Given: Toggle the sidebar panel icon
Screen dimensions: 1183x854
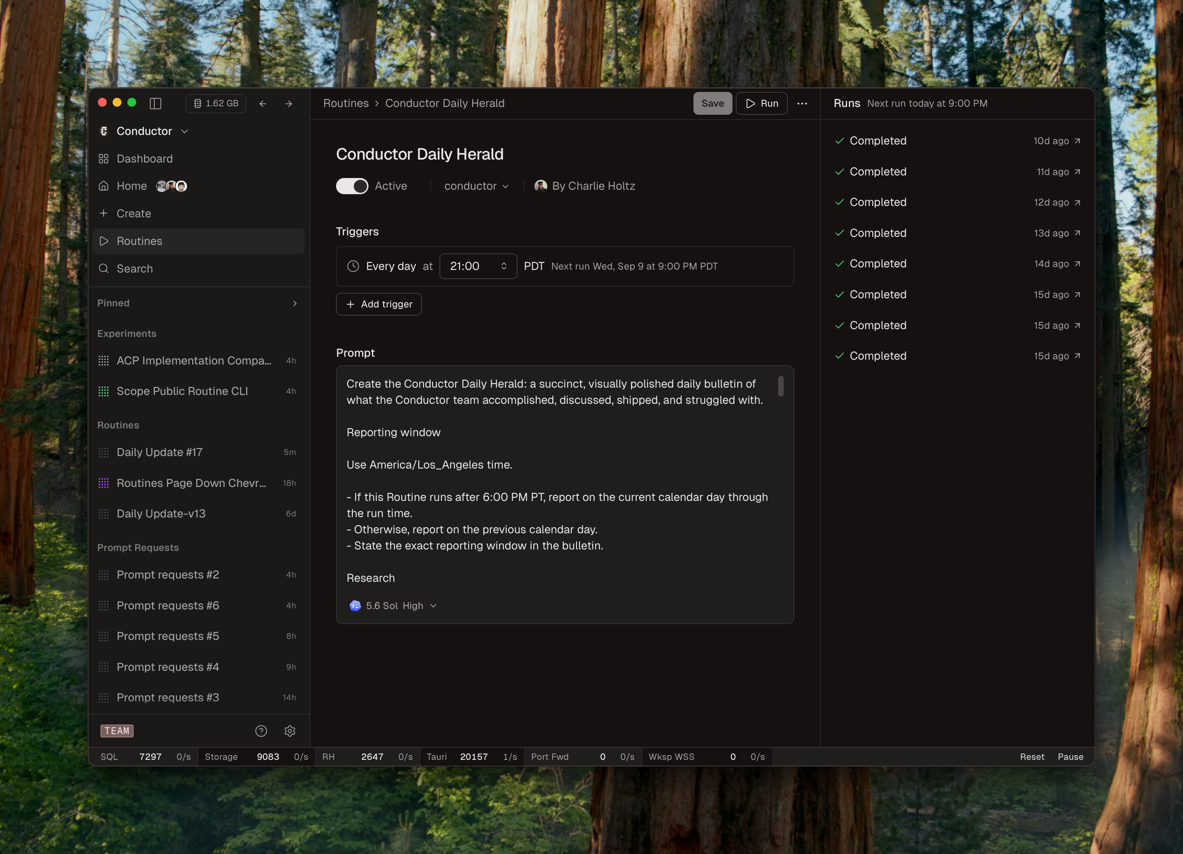Looking at the screenshot, I should pyautogui.click(x=155, y=103).
